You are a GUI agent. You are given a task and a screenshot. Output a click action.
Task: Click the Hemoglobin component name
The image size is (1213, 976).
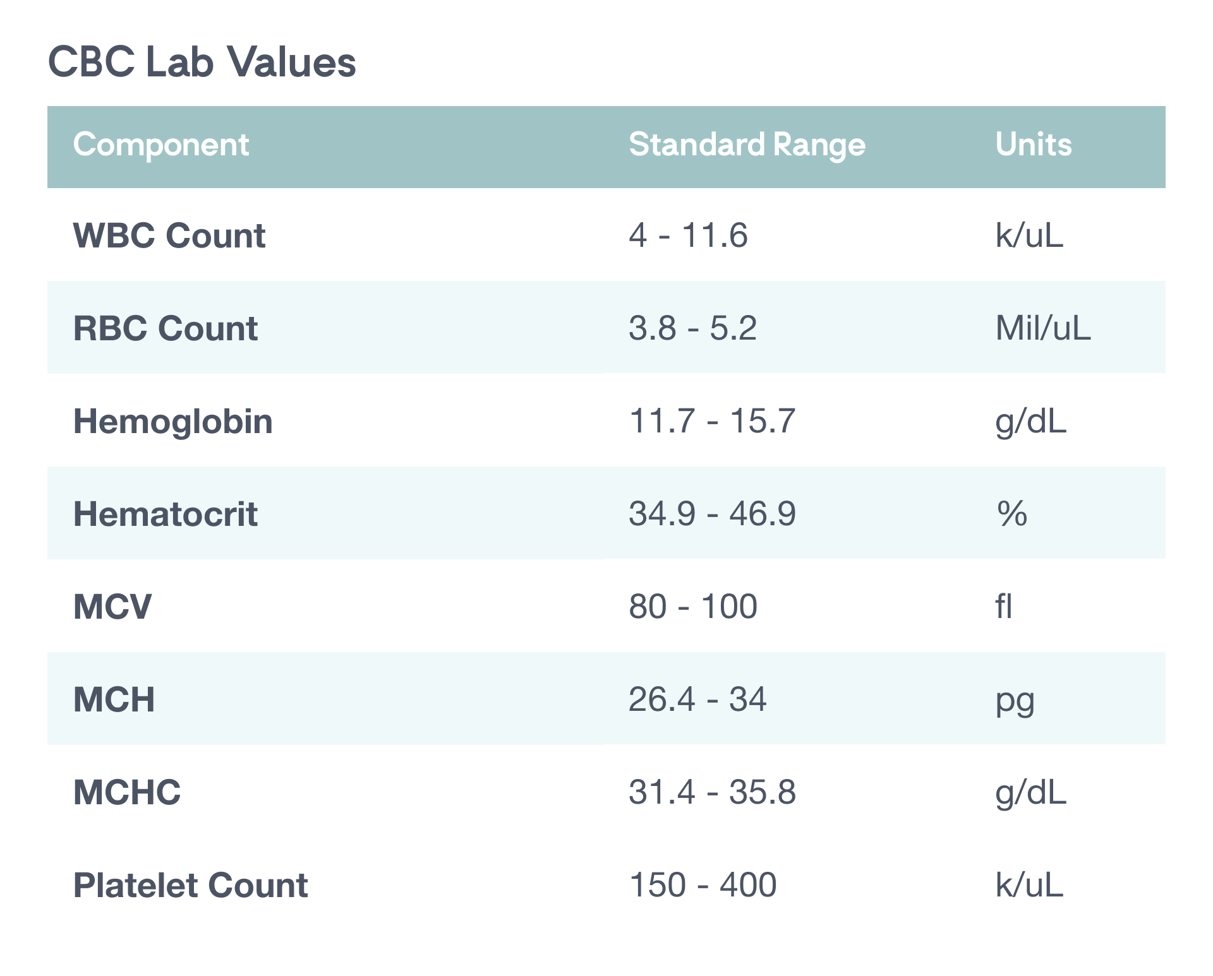pyautogui.click(x=172, y=421)
